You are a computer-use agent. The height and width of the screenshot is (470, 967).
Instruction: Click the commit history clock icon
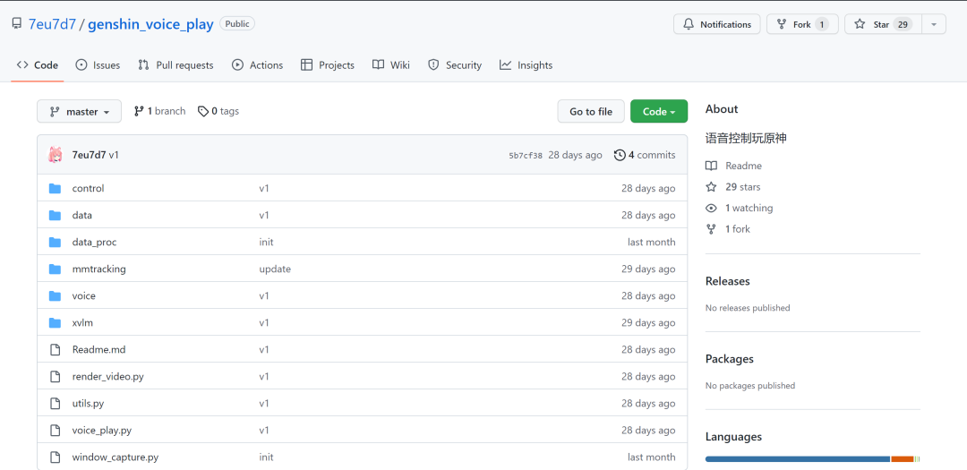click(x=620, y=155)
